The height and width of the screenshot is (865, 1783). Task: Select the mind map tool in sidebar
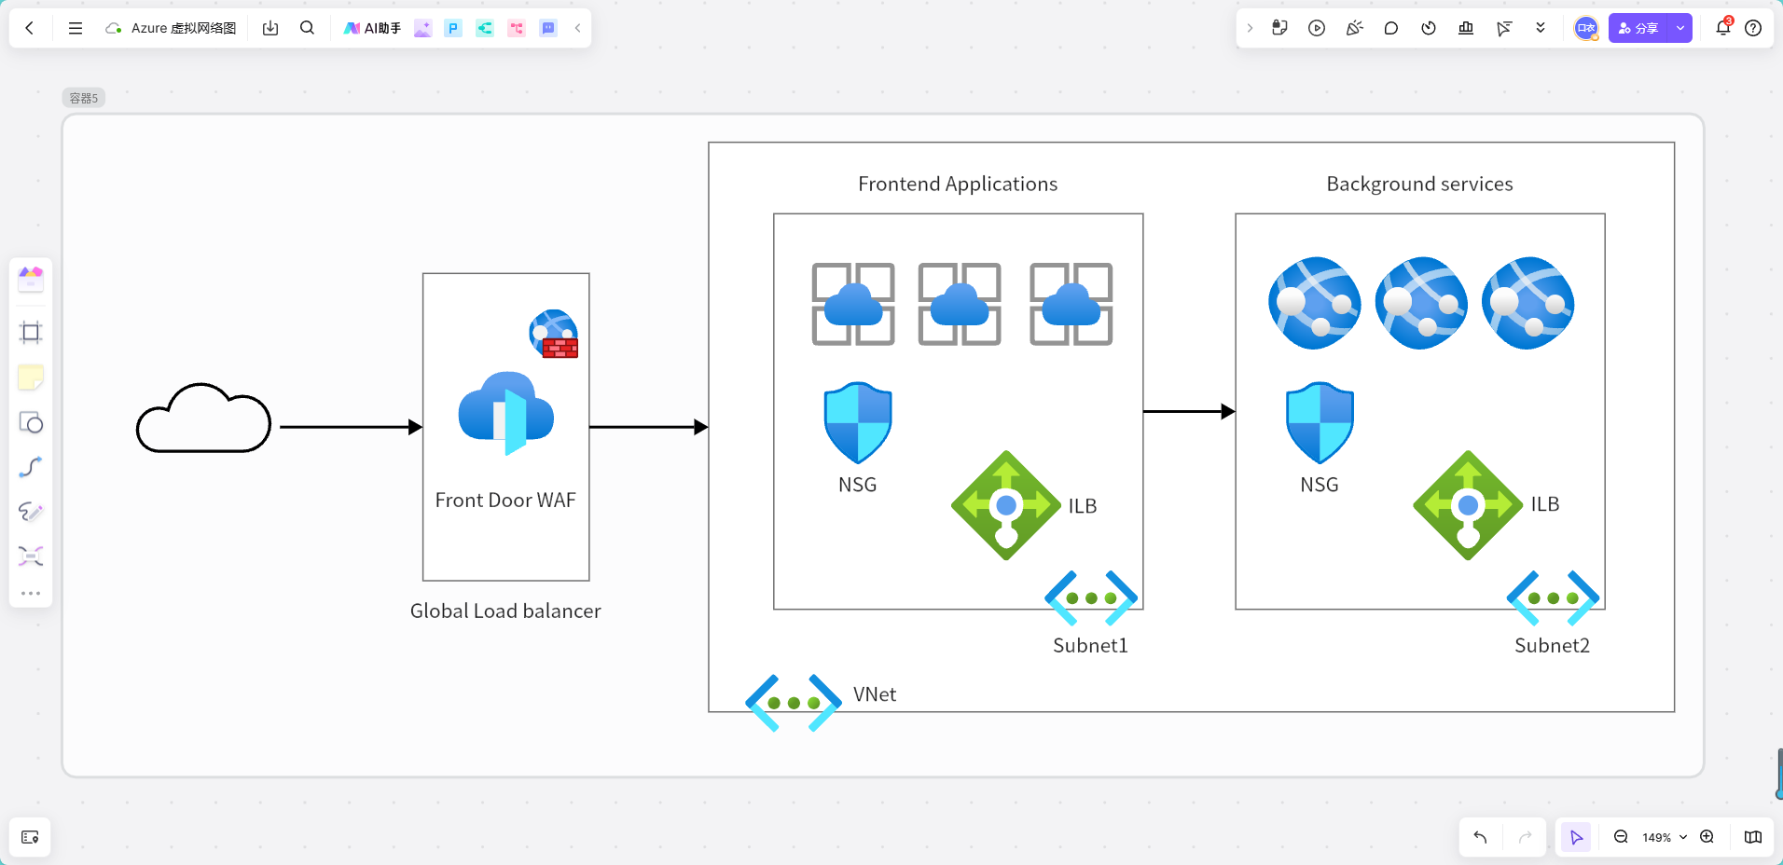[31, 556]
